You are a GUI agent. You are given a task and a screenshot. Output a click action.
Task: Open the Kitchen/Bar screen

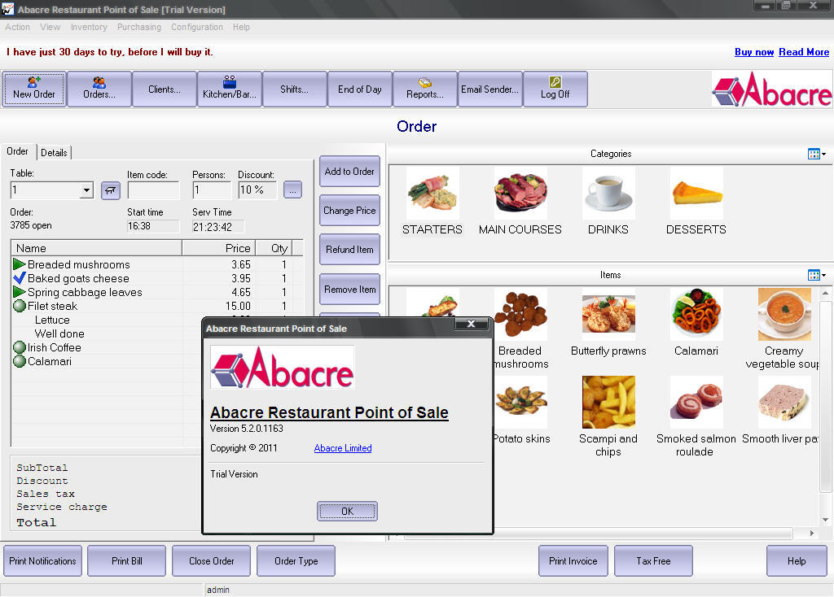point(230,89)
